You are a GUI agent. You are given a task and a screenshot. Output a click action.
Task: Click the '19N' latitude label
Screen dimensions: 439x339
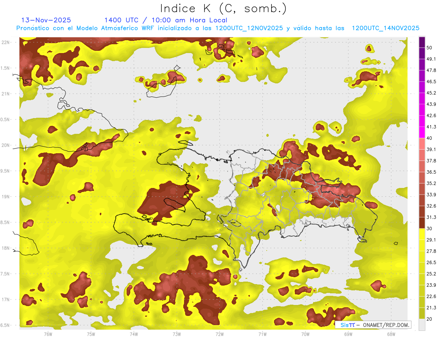click(x=5, y=196)
